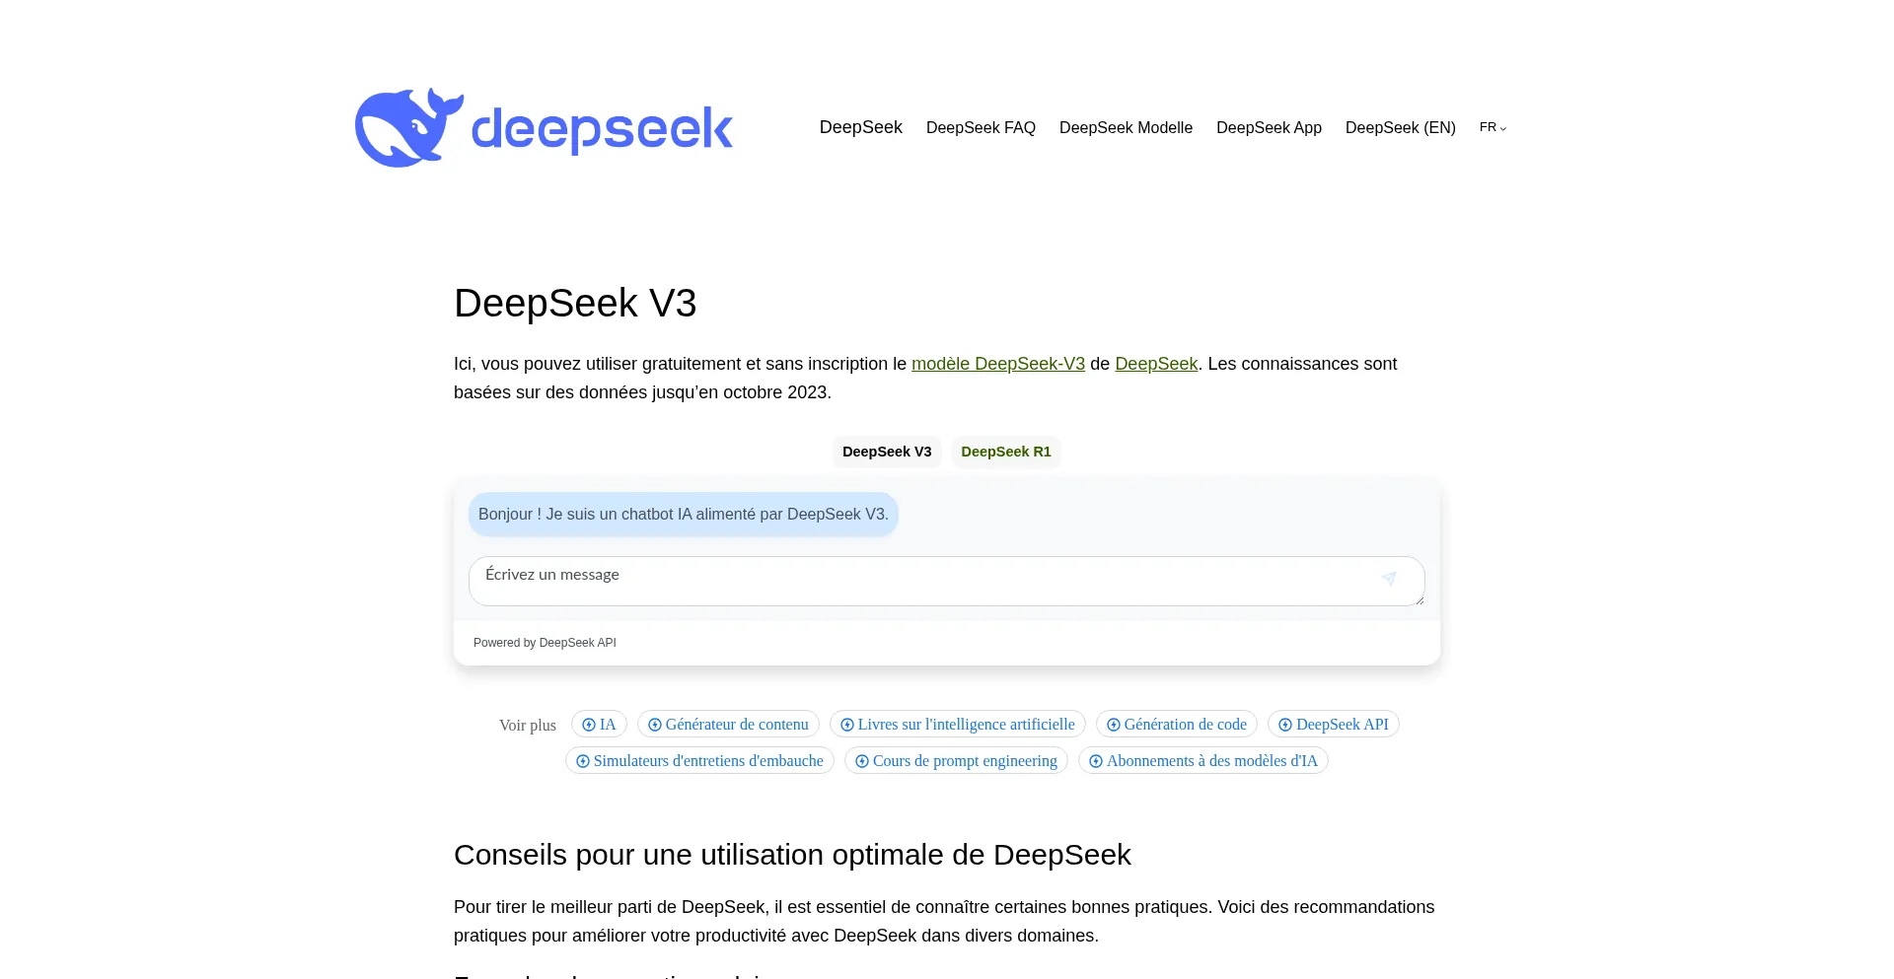Image resolution: width=1894 pixels, height=979 pixels.
Task: Open DeepSeek FAQ in navigation
Action: pos(981,127)
